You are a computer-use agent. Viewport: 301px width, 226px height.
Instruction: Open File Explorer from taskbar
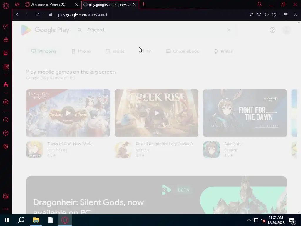36,220
